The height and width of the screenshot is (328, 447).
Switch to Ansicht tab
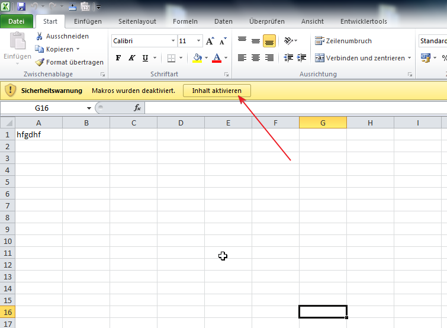pyautogui.click(x=312, y=21)
